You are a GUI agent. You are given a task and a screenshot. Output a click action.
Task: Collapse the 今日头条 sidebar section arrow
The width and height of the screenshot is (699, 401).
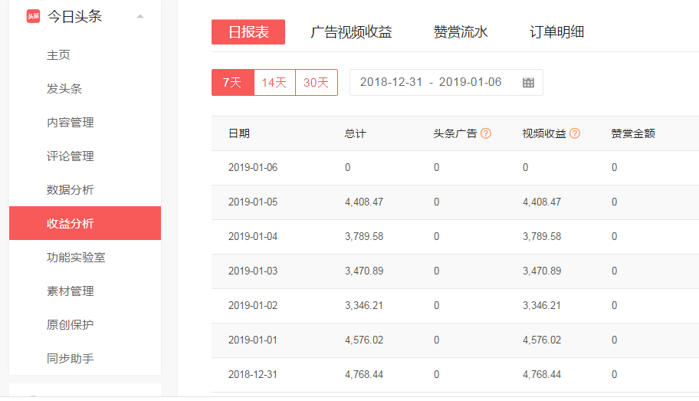[x=140, y=17]
